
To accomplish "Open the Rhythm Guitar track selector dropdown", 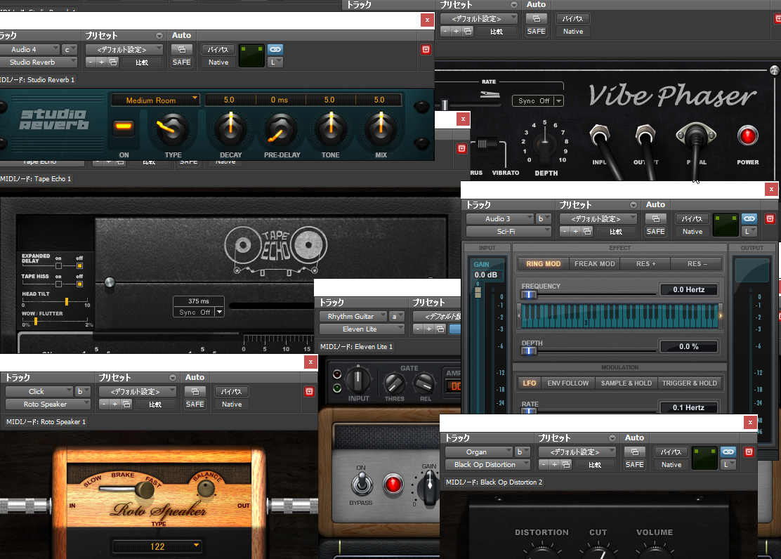I will click(353, 316).
